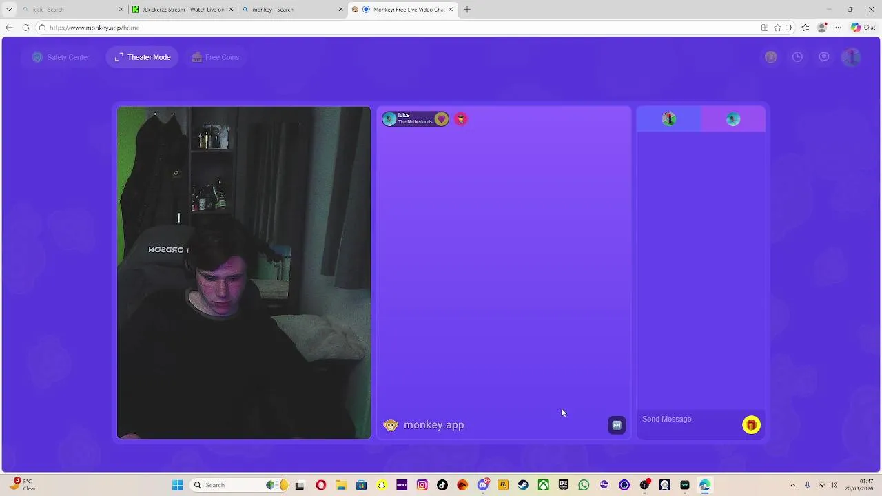Select the first avatar tab in the chat panel
Screen dimensions: 882x496
[x=668, y=119]
